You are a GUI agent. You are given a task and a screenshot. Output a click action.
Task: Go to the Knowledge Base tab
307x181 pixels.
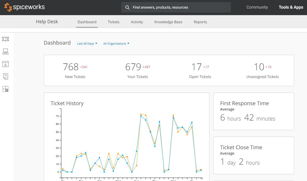click(168, 22)
